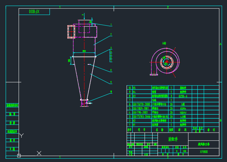This screenshot has width=227, height=162.
Task: Select the A向 view label
Action: coord(164,43)
